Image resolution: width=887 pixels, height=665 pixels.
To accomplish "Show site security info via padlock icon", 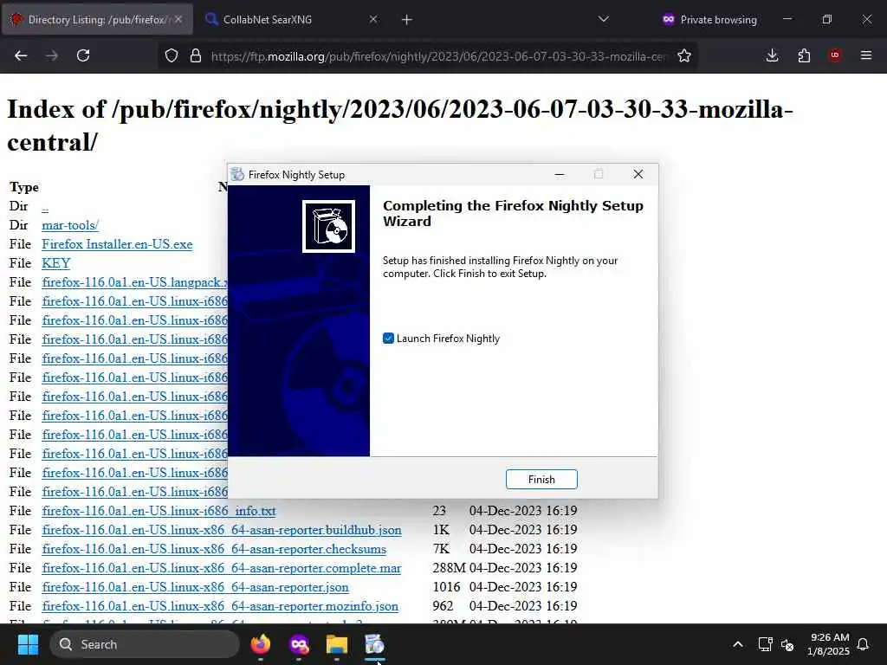I will (196, 55).
